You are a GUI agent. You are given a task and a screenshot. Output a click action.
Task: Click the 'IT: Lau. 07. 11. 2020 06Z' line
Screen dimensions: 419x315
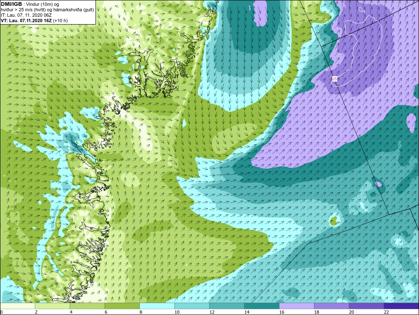[26, 15]
